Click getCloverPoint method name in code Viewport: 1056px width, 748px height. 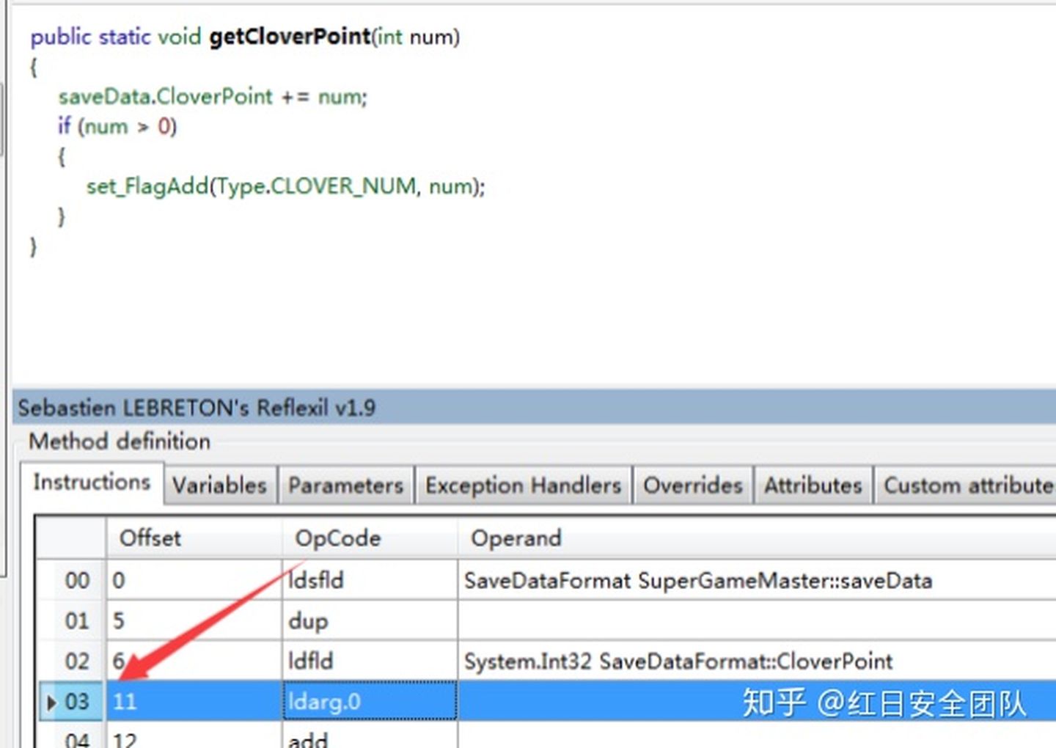[x=290, y=37]
